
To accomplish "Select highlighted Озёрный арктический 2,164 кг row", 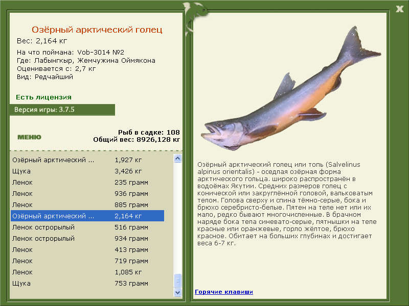I will coord(87,216).
